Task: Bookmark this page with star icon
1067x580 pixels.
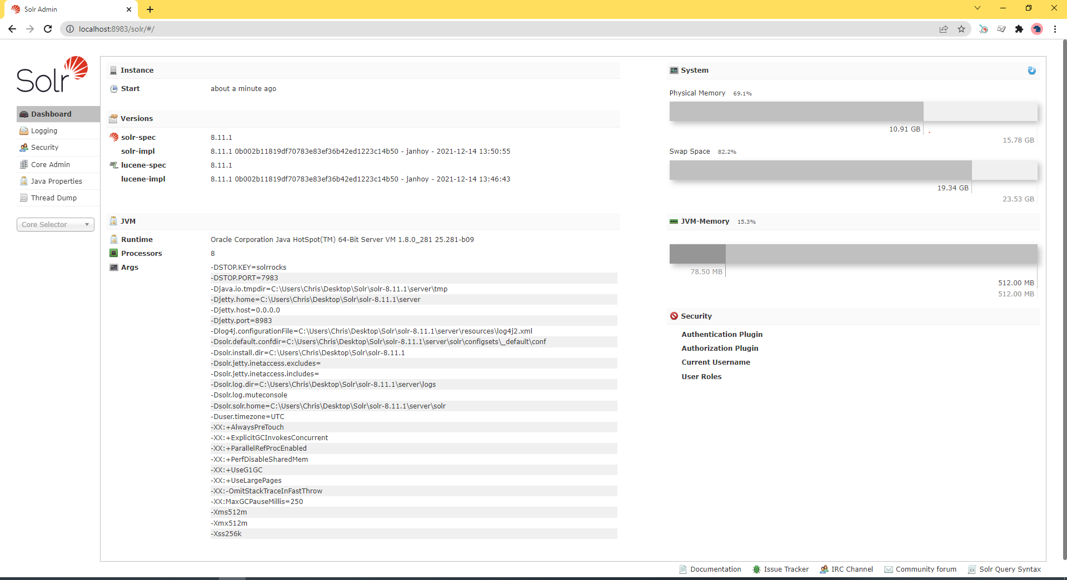Action: (961, 29)
